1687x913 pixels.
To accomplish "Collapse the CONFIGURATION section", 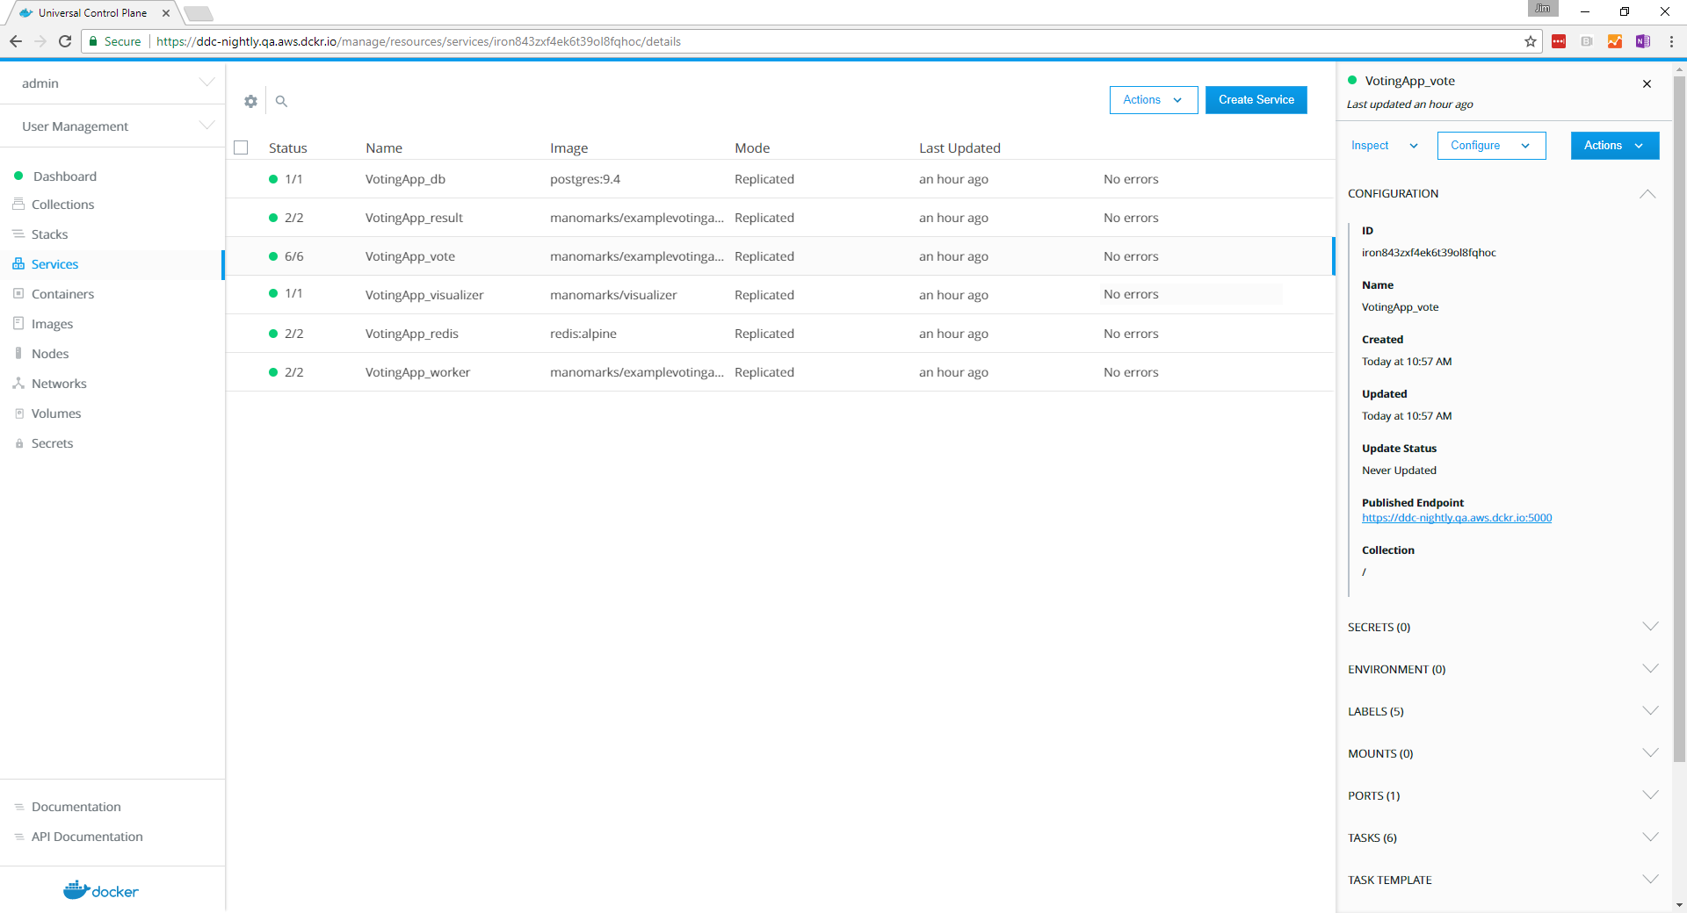I will click(x=1647, y=194).
